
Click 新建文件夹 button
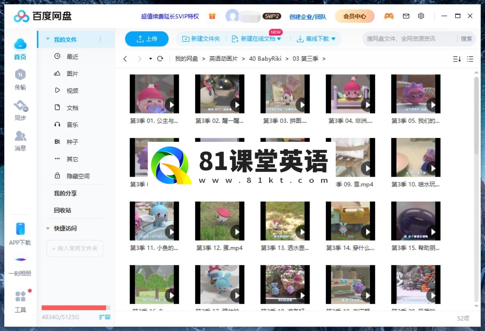point(201,39)
